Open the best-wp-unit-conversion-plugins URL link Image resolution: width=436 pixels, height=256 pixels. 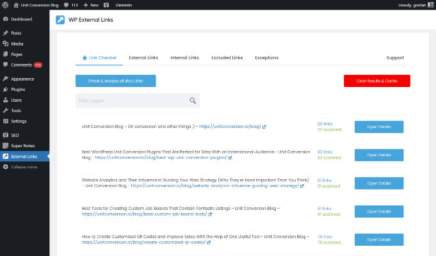point(161,157)
